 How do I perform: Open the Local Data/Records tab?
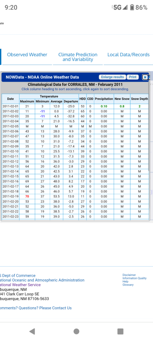128,55
